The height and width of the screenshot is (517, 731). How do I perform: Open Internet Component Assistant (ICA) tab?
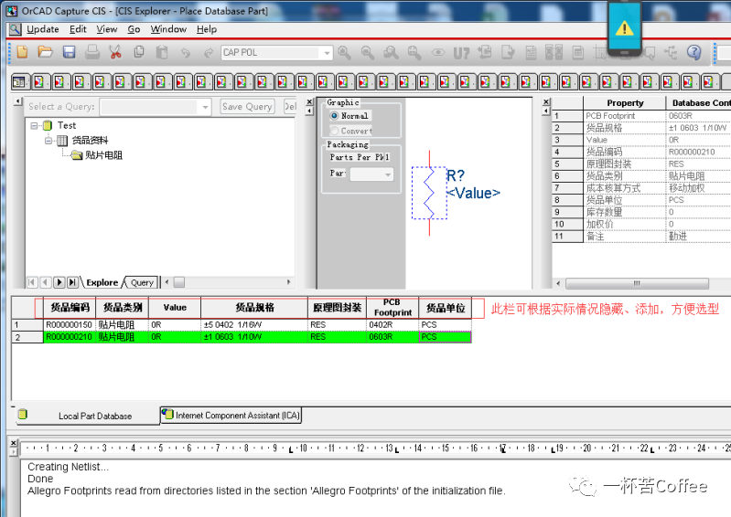(x=231, y=415)
